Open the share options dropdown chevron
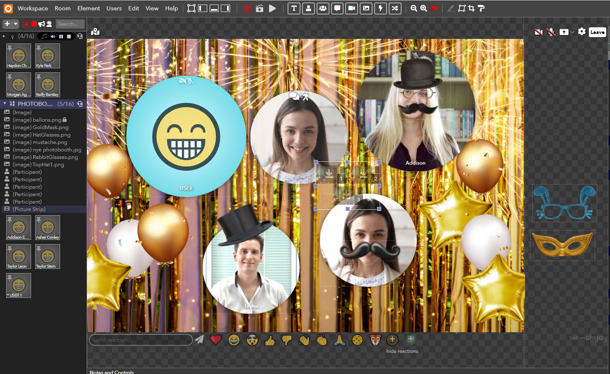The image size is (610, 374). tap(573, 32)
